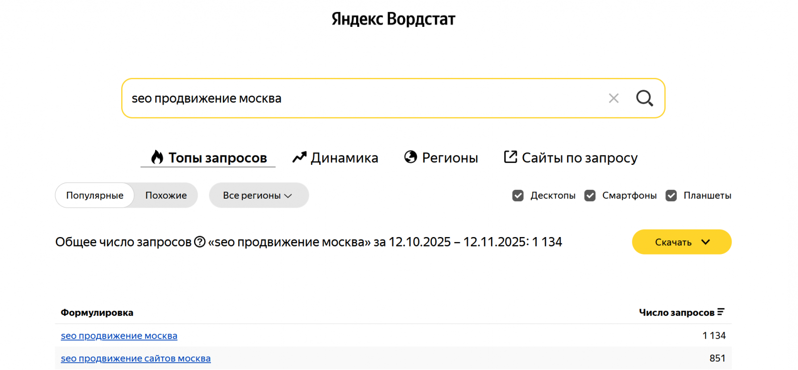Open the Все регионы dropdown
Viewport: 798px width, 370px height.
pyautogui.click(x=258, y=196)
